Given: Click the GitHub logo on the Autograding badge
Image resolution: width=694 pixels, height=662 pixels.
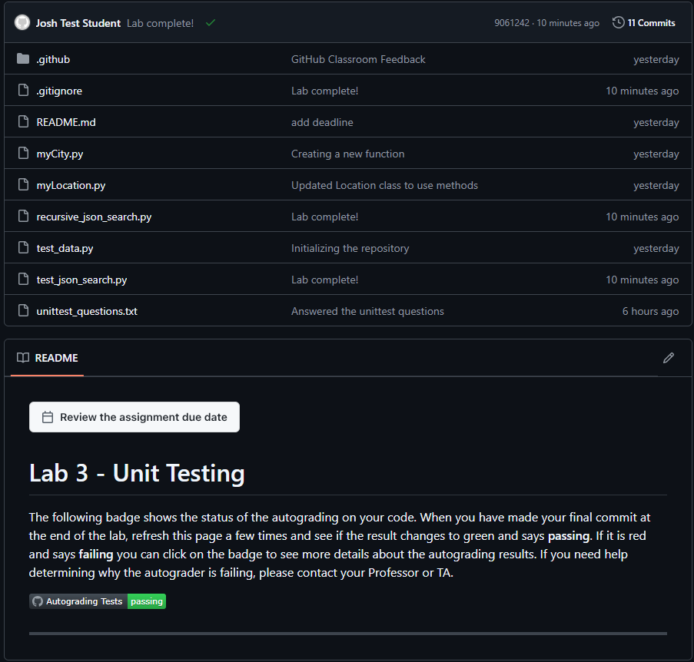Looking at the screenshot, I should click(x=37, y=601).
